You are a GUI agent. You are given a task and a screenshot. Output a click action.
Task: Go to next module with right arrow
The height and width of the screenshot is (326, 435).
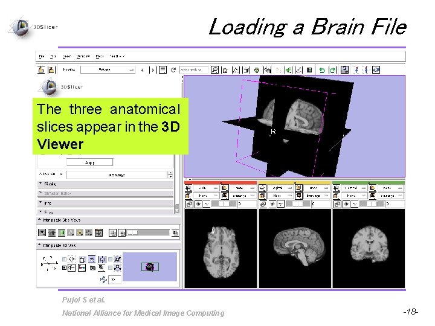point(152,70)
